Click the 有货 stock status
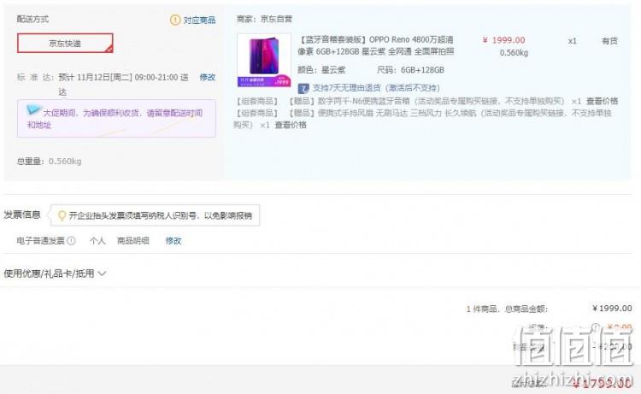This screenshot has width=641, height=394. coord(609,41)
